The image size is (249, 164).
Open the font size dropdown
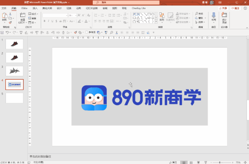click(x=76, y=16)
